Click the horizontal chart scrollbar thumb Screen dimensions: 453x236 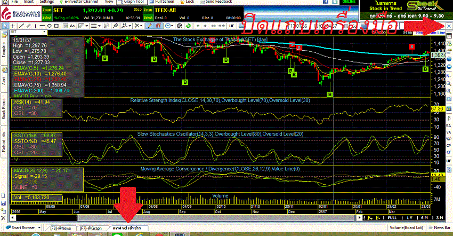tap(216, 217)
